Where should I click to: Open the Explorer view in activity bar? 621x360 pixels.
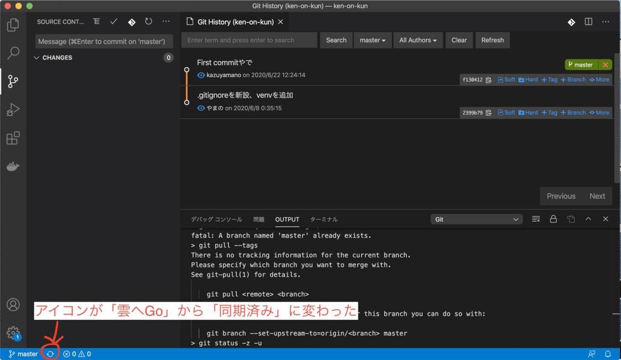(13, 24)
